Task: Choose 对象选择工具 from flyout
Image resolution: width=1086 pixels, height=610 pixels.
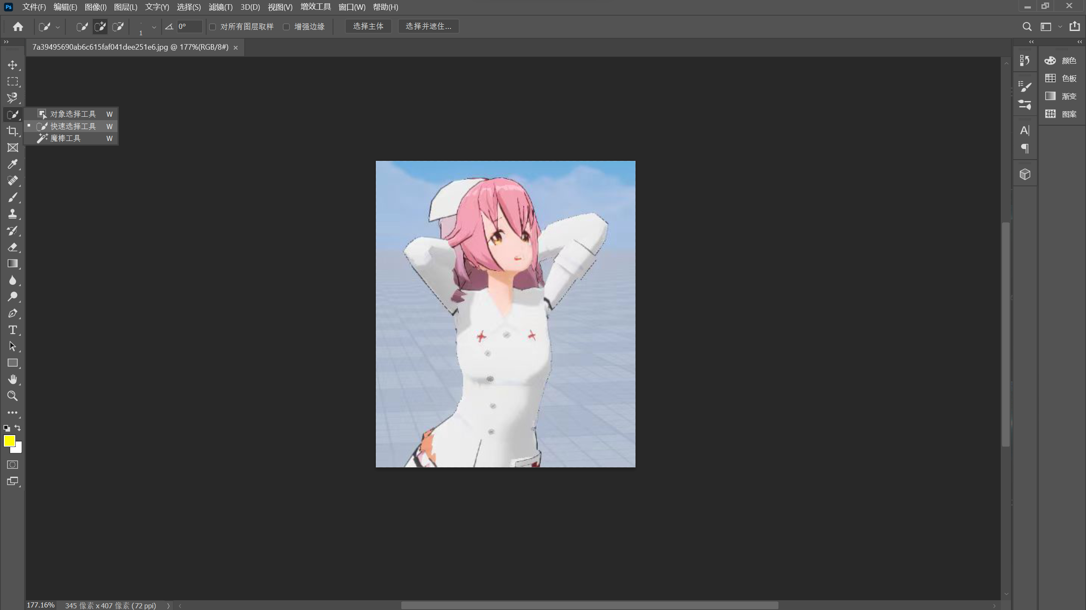Action: 71,114
